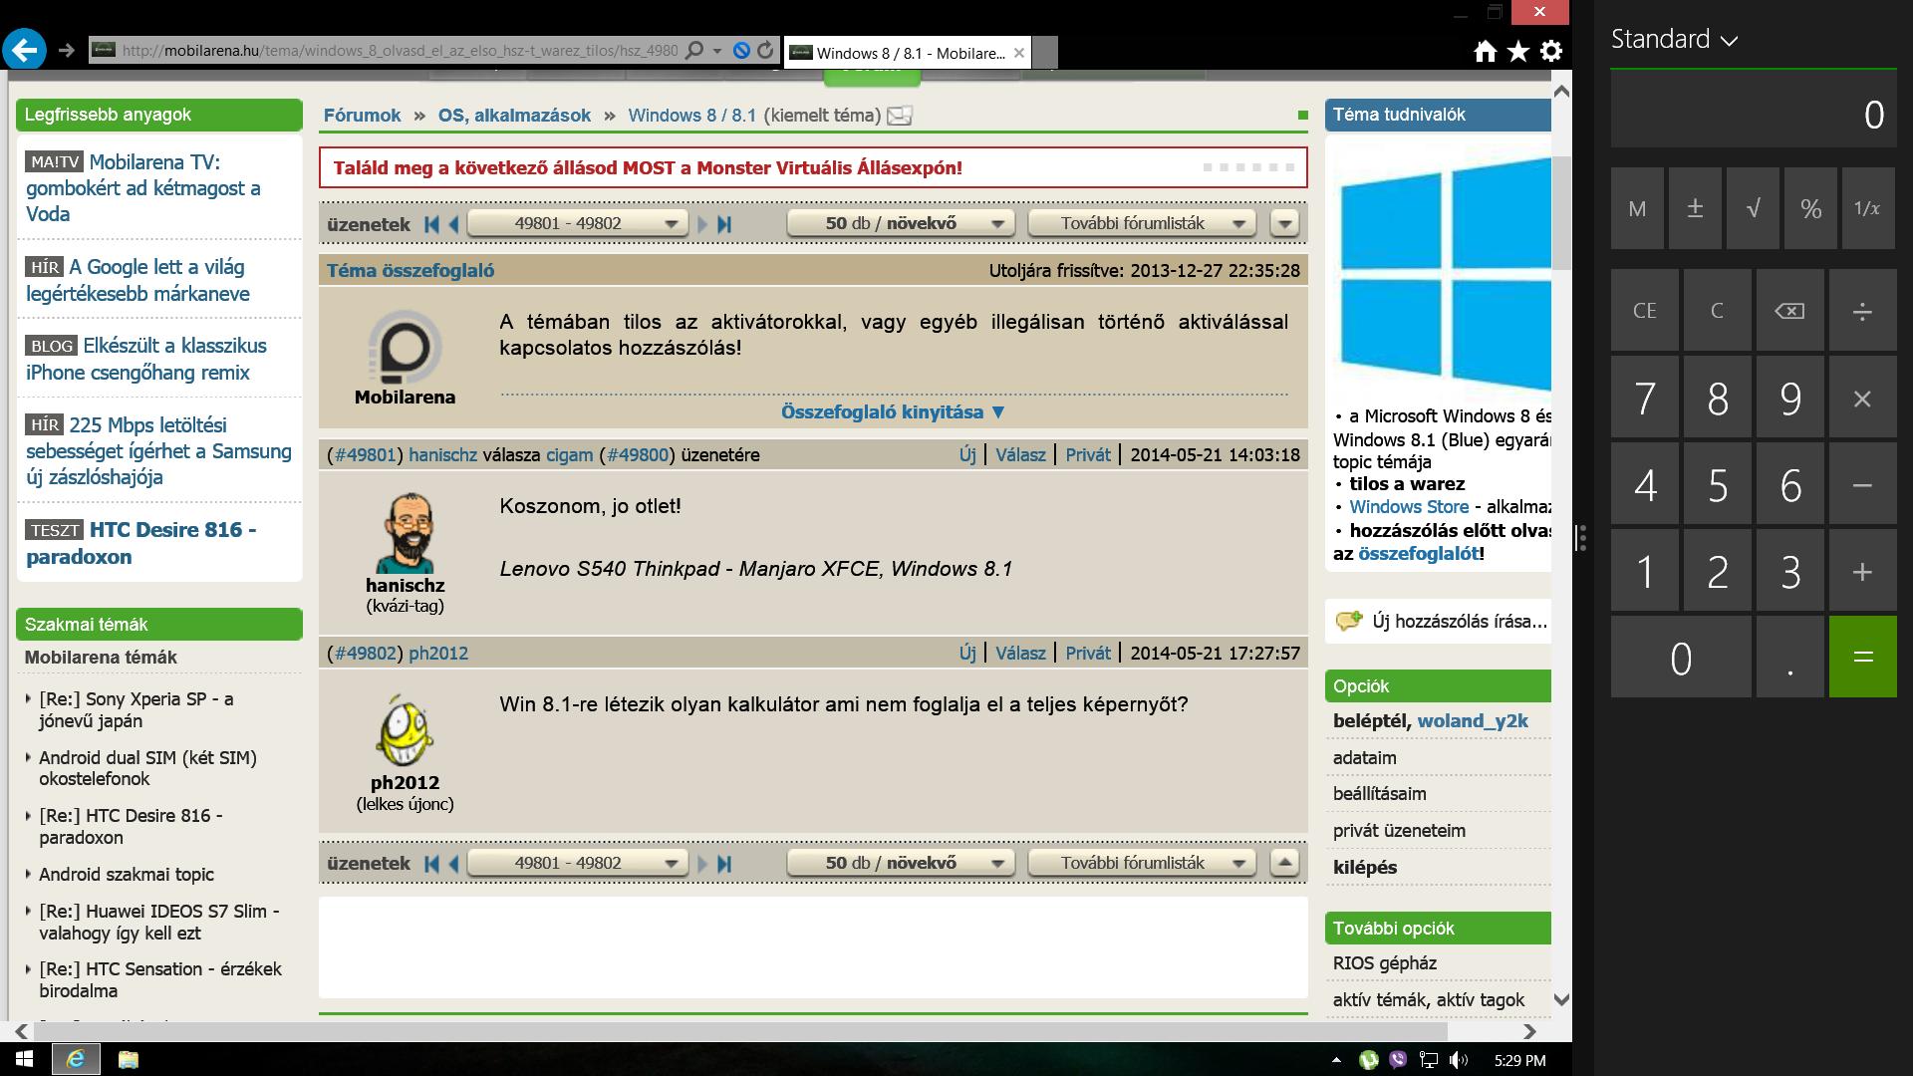Click the calculator backspace key
The width and height of the screenshot is (1913, 1076).
(x=1789, y=311)
